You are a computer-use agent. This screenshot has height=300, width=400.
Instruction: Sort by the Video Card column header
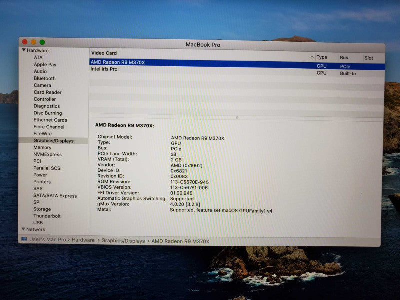click(x=104, y=53)
